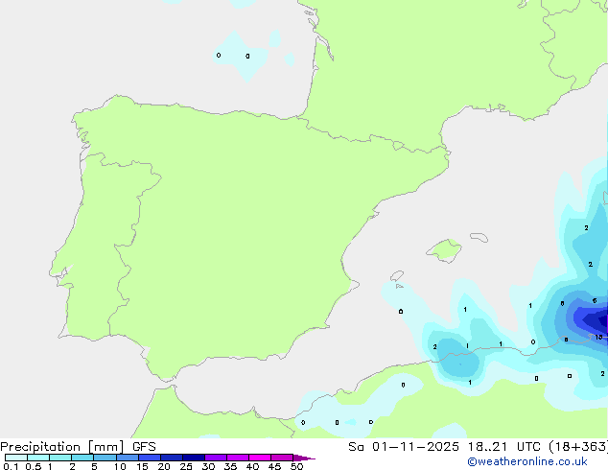Click the '25' legend scale label

pos(186,466)
